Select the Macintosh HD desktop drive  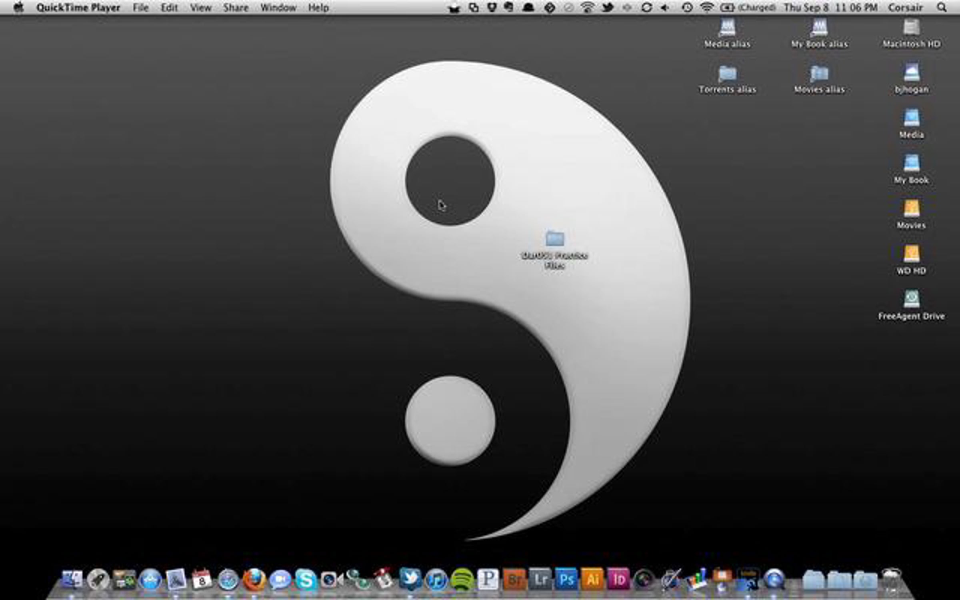click(912, 29)
